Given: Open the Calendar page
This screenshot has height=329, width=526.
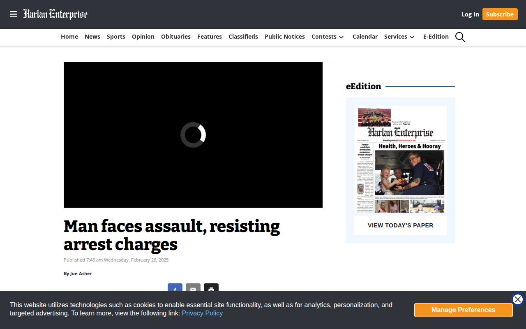Looking at the screenshot, I should coord(365,37).
